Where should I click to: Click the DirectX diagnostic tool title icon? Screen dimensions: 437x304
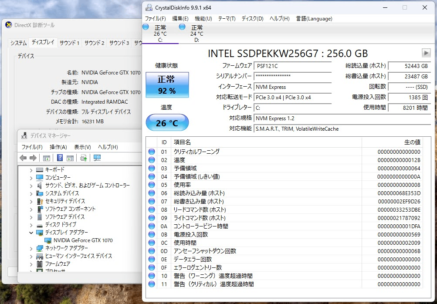click(9, 25)
